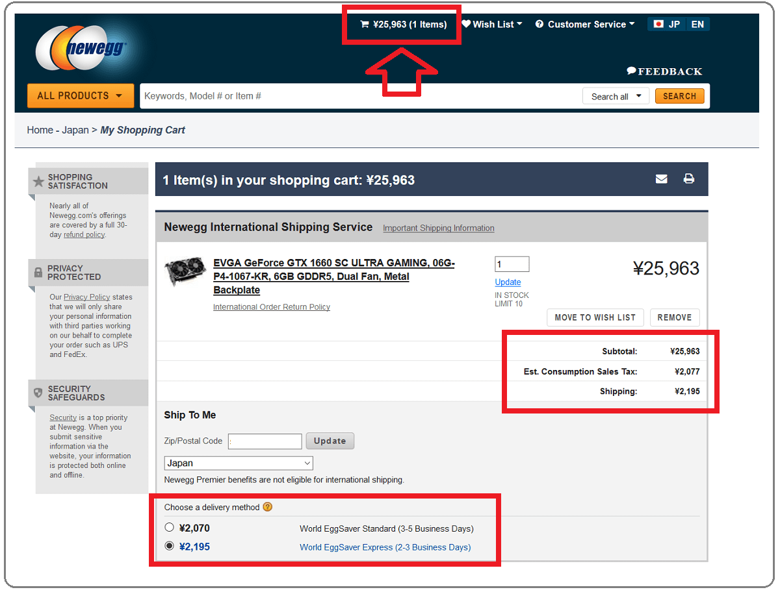Screen dimensions: 780x592
Task: Select World EggSaver Standard delivery
Action: click(170, 528)
